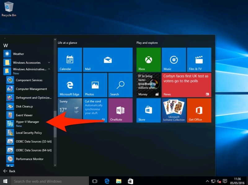This screenshot has width=248, height=185.
Task: Click the Hyper-V Manager icon
Action: (10, 124)
